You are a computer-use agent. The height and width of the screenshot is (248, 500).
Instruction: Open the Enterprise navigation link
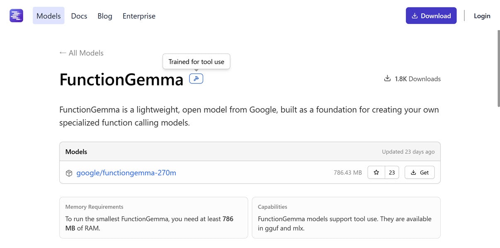click(139, 16)
